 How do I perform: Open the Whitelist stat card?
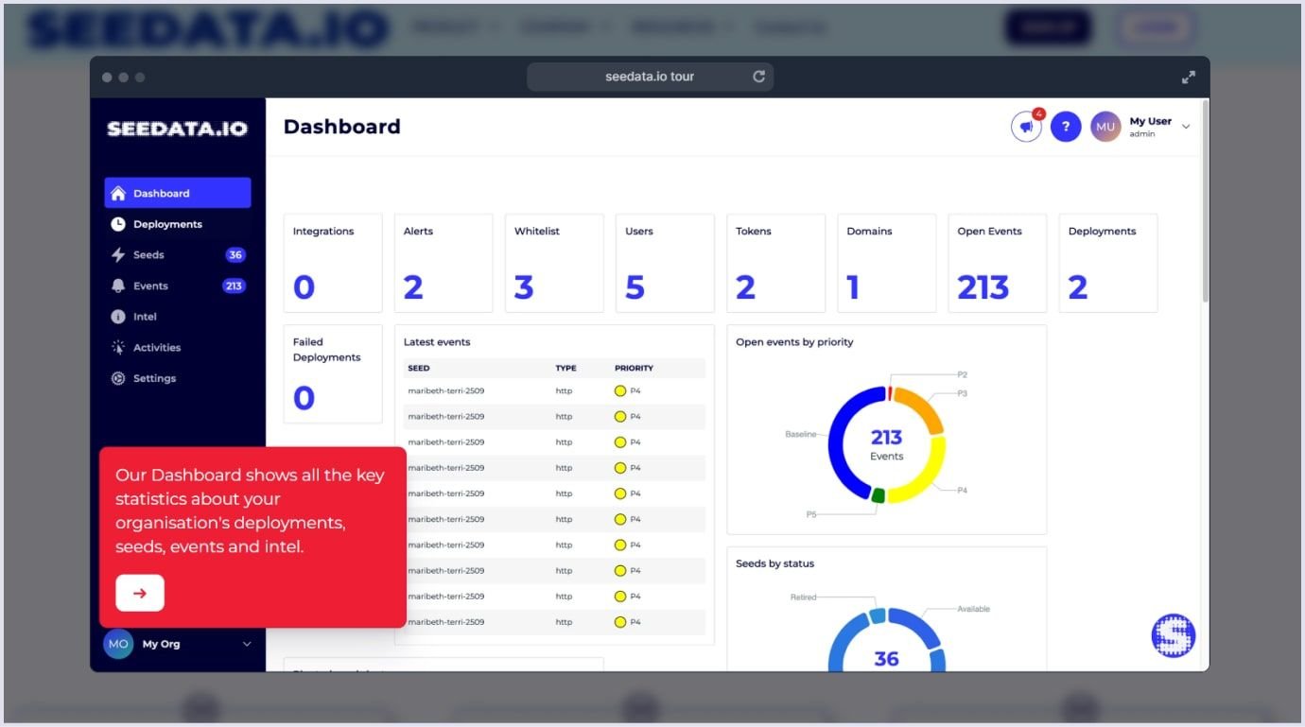pyautogui.click(x=554, y=263)
